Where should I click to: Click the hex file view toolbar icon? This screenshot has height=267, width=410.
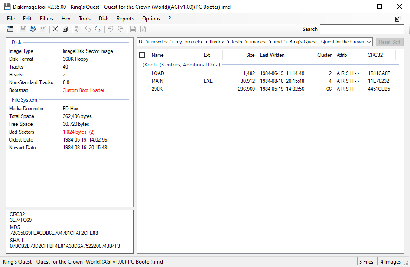pos(143,29)
